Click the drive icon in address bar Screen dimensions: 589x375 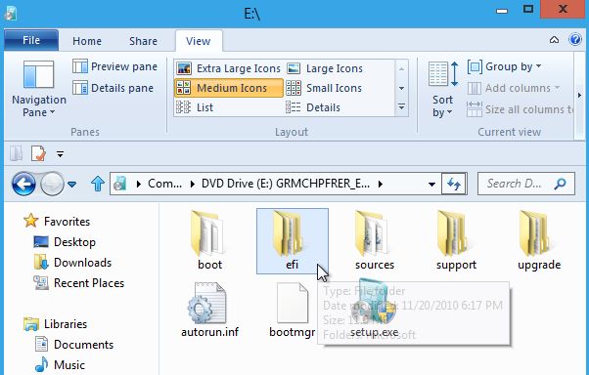pos(119,184)
